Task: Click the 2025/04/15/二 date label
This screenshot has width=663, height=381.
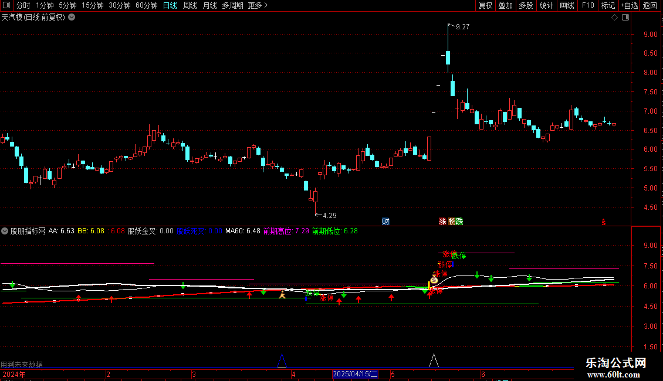Action: click(x=355, y=374)
